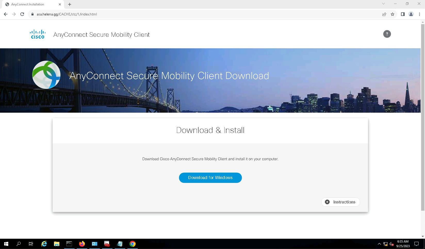
Task: Bookmark this page with the star icon
Action: [x=393, y=14]
